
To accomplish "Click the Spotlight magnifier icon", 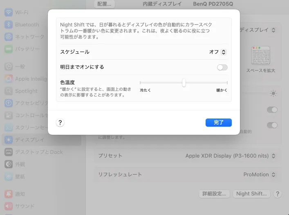I will [9, 91].
